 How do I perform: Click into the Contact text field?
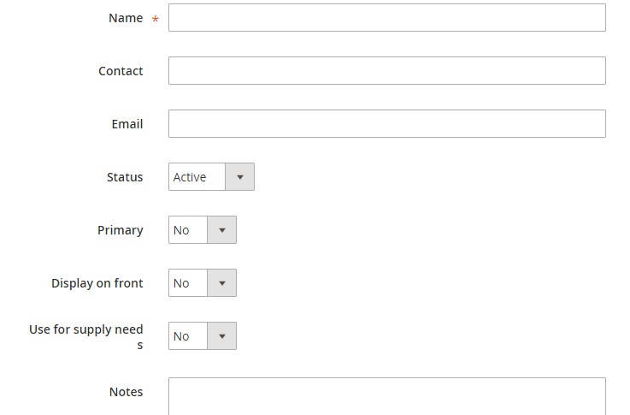386,71
